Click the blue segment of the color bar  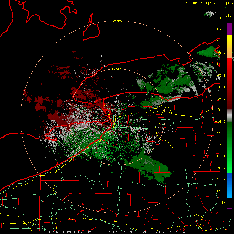[230, 185]
